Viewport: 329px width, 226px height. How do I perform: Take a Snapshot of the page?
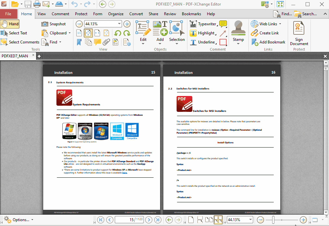click(x=54, y=24)
